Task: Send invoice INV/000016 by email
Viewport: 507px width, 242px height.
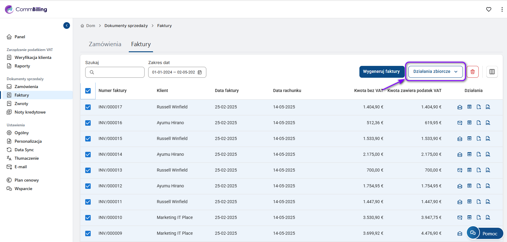Action: click(460, 123)
